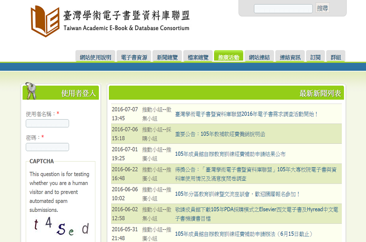
Task: Focus the 密碼 password field
Action: [47, 147]
